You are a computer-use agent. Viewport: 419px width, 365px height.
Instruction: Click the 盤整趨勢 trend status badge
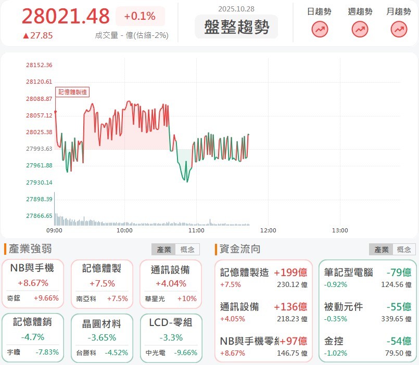click(236, 27)
